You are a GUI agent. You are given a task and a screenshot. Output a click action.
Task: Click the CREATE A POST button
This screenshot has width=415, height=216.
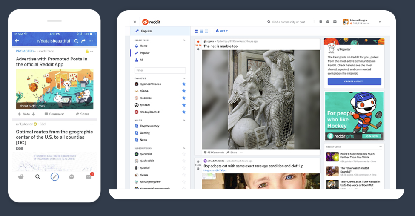355,81
